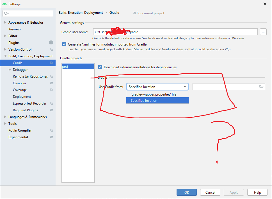
Task: Click the folder browse icon for Gradle location
Action: (261, 87)
